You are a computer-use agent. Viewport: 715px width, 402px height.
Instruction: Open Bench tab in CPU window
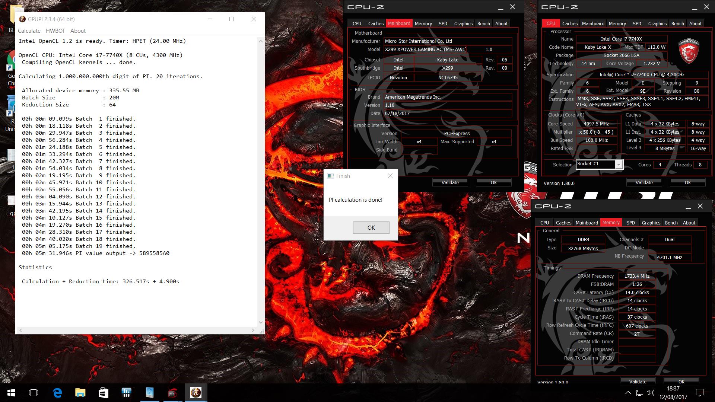tap(677, 23)
